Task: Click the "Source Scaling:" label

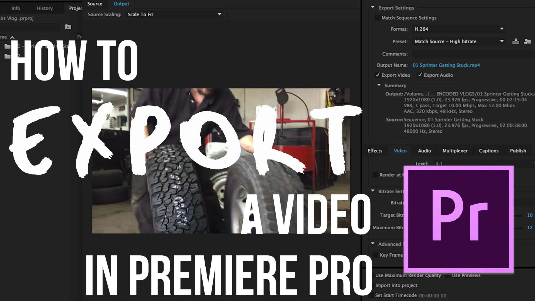Action: [x=104, y=14]
